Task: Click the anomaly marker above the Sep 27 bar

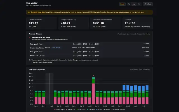Action: (x=124, y=84)
